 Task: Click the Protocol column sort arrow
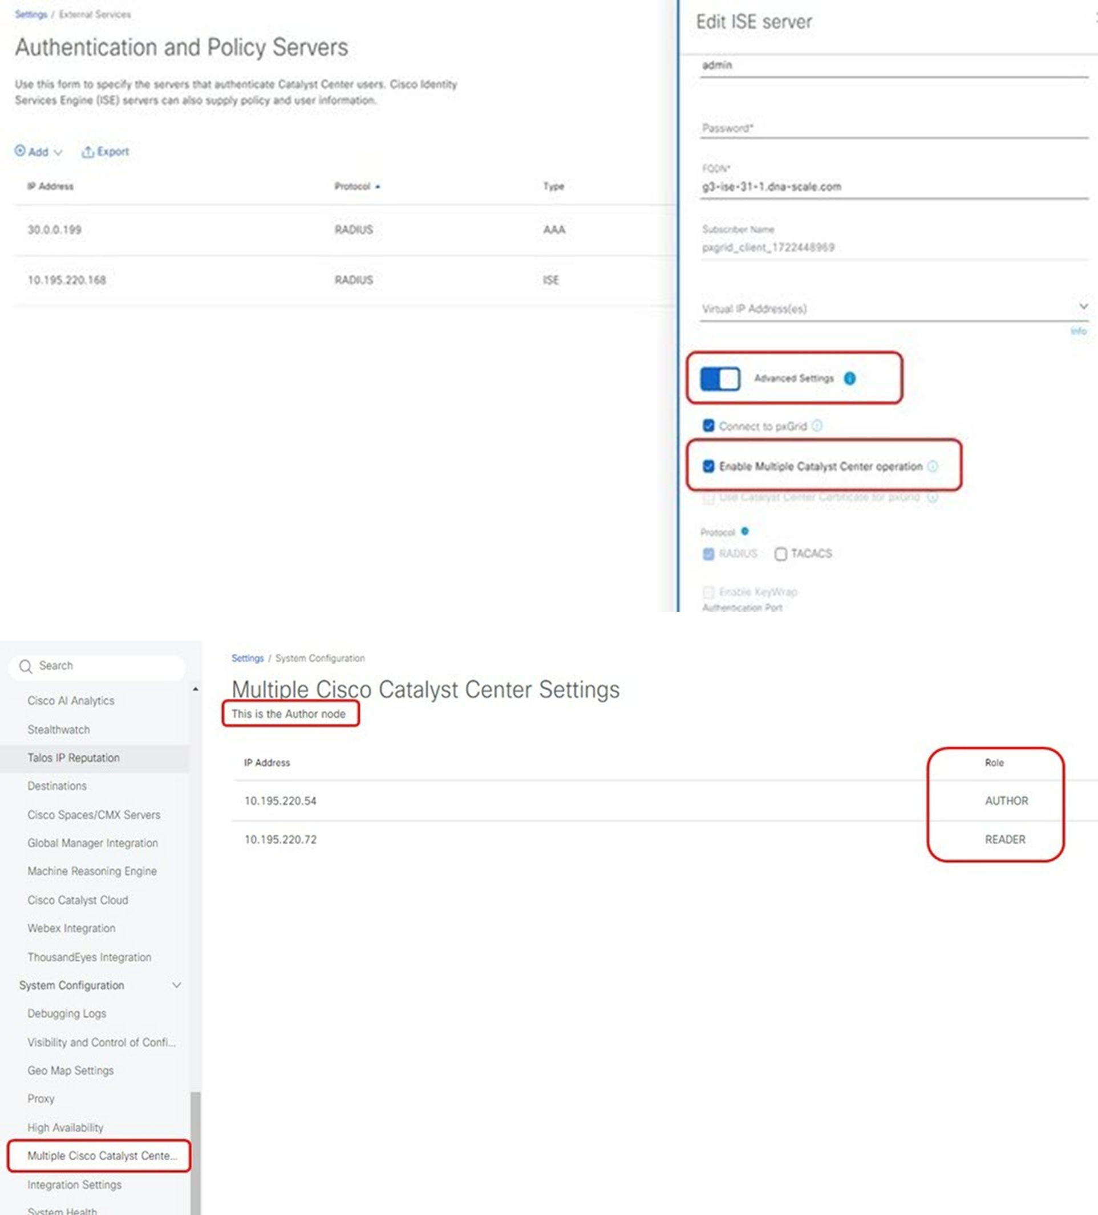click(x=378, y=187)
